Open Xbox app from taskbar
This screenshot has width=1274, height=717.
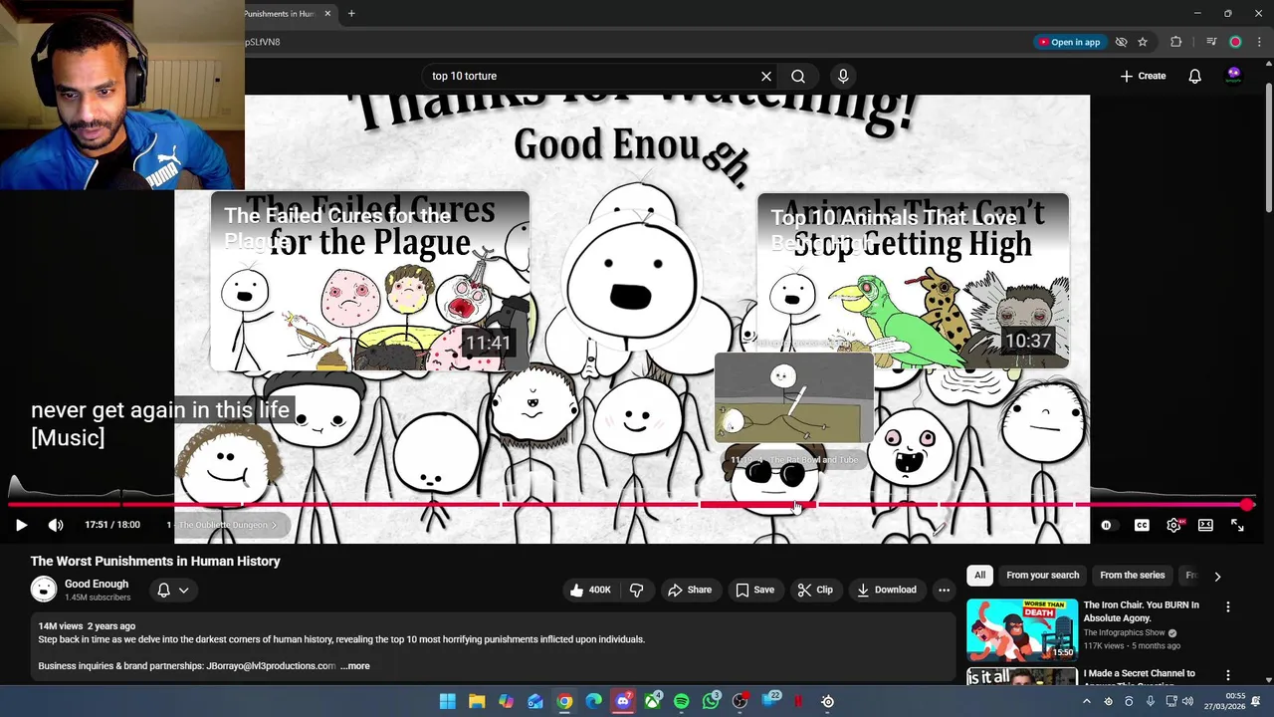pyautogui.click(x=652, y=701)
